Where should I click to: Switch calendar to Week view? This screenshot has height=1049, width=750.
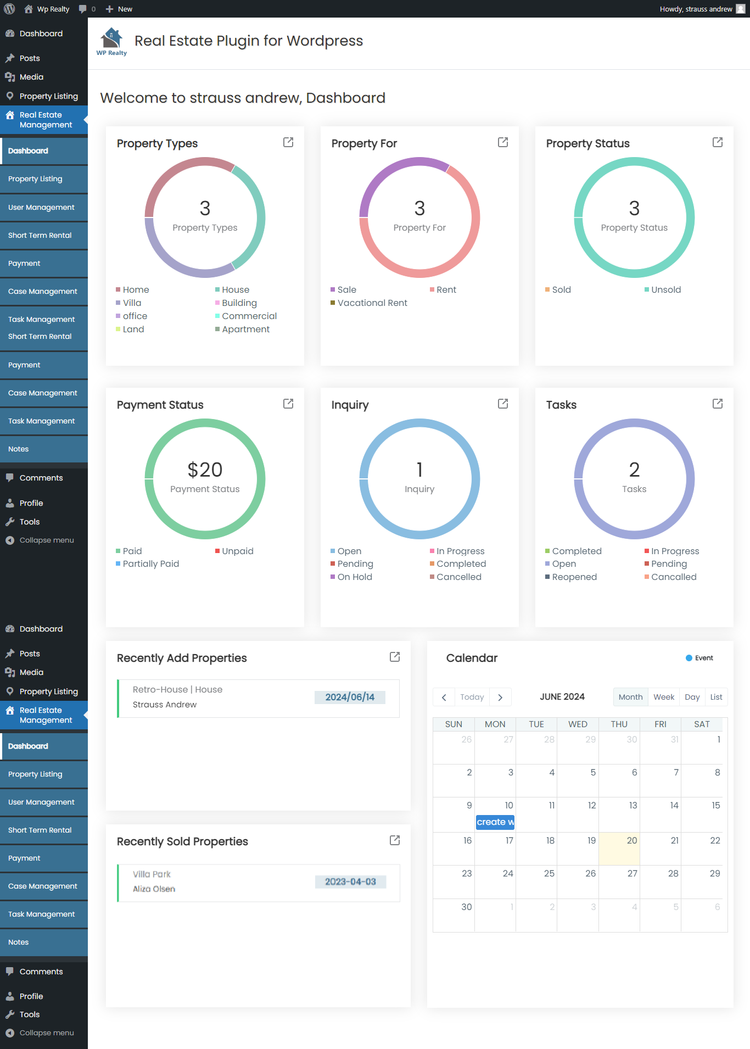pos(664,697)
